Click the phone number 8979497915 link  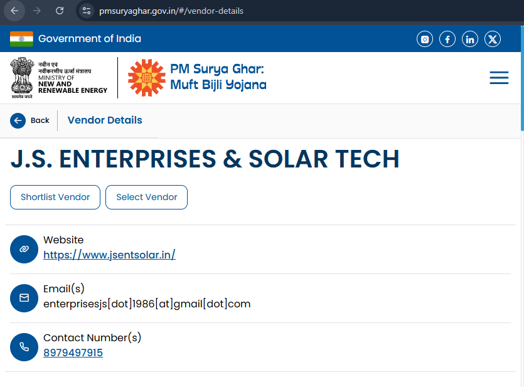coord(73,353)
